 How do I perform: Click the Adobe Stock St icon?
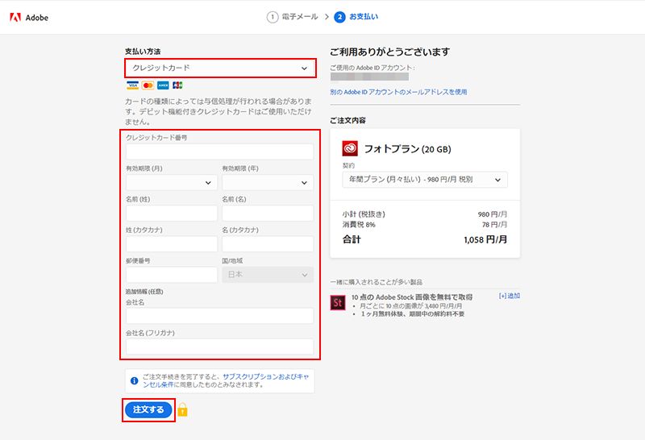(x=338, y=303)
